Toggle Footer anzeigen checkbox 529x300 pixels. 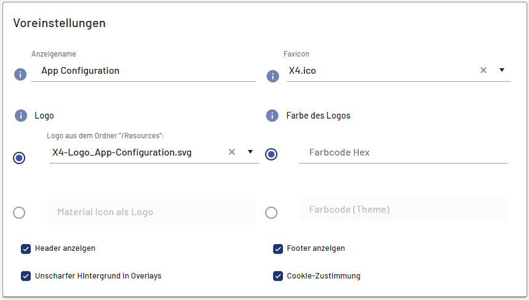tap(278, 248)
